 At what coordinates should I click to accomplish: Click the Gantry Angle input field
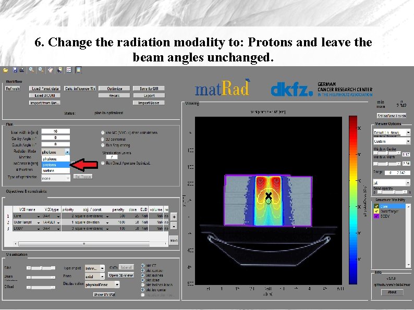(55, 138)
